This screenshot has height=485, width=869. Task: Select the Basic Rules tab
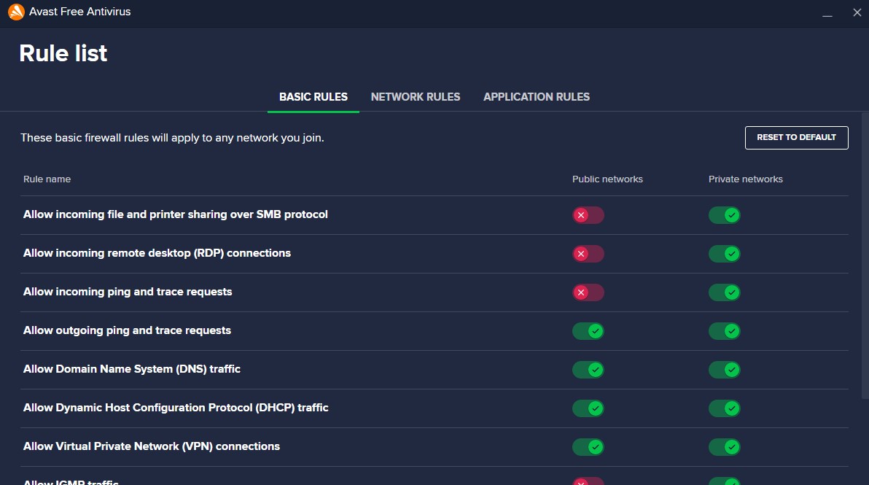click(x=313, y=96)
